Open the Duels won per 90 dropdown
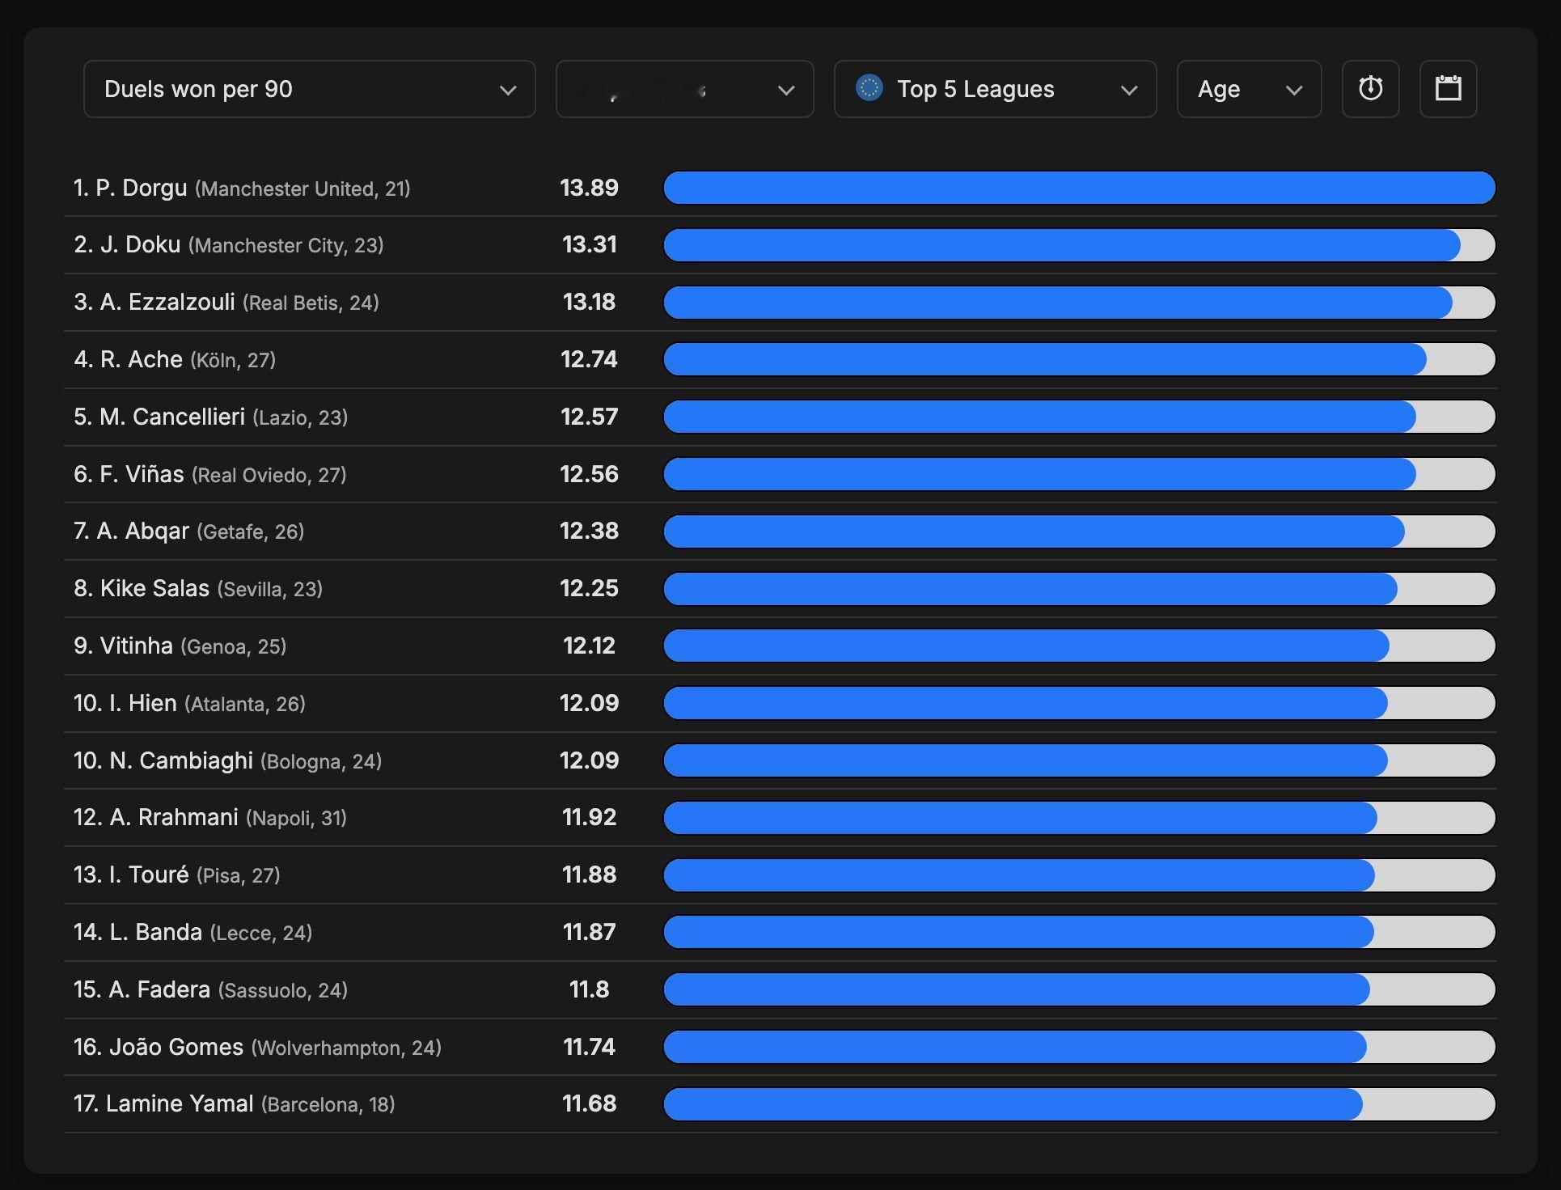 pos(309,89)
